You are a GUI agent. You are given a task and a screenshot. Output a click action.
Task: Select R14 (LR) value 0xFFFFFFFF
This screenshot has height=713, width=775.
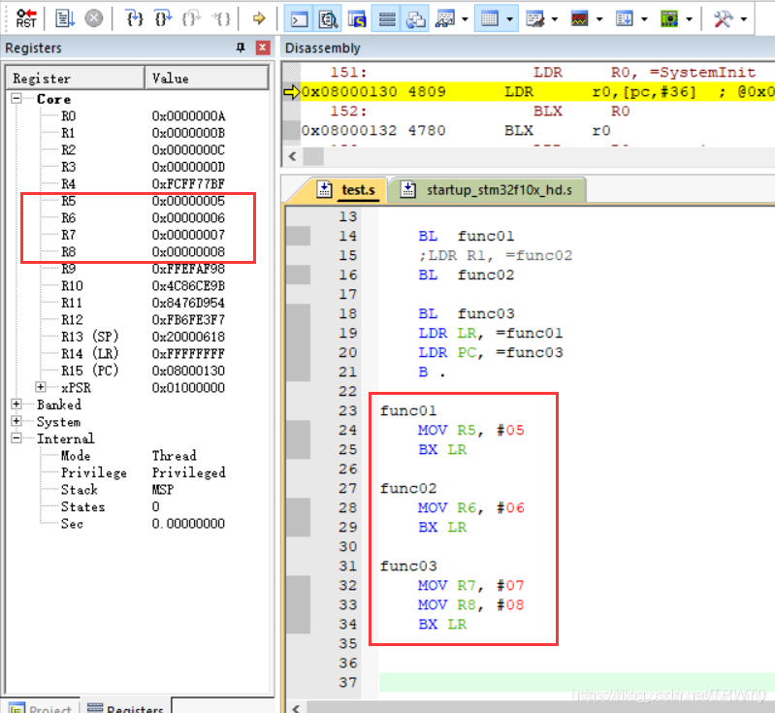(188, 353)
